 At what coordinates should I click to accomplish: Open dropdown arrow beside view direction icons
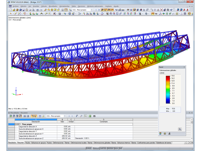[137, 14]
